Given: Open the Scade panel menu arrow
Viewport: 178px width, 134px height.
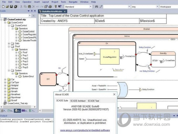Looking at the screenshot, I should point(29,11).
